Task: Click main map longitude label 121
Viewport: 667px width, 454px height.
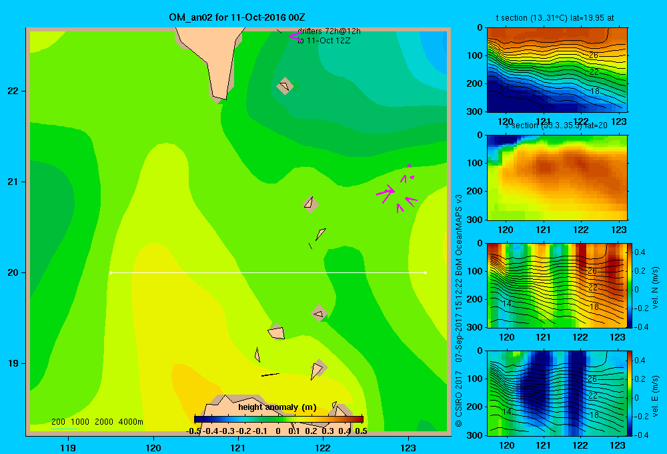Action: [x=238, y=447]
